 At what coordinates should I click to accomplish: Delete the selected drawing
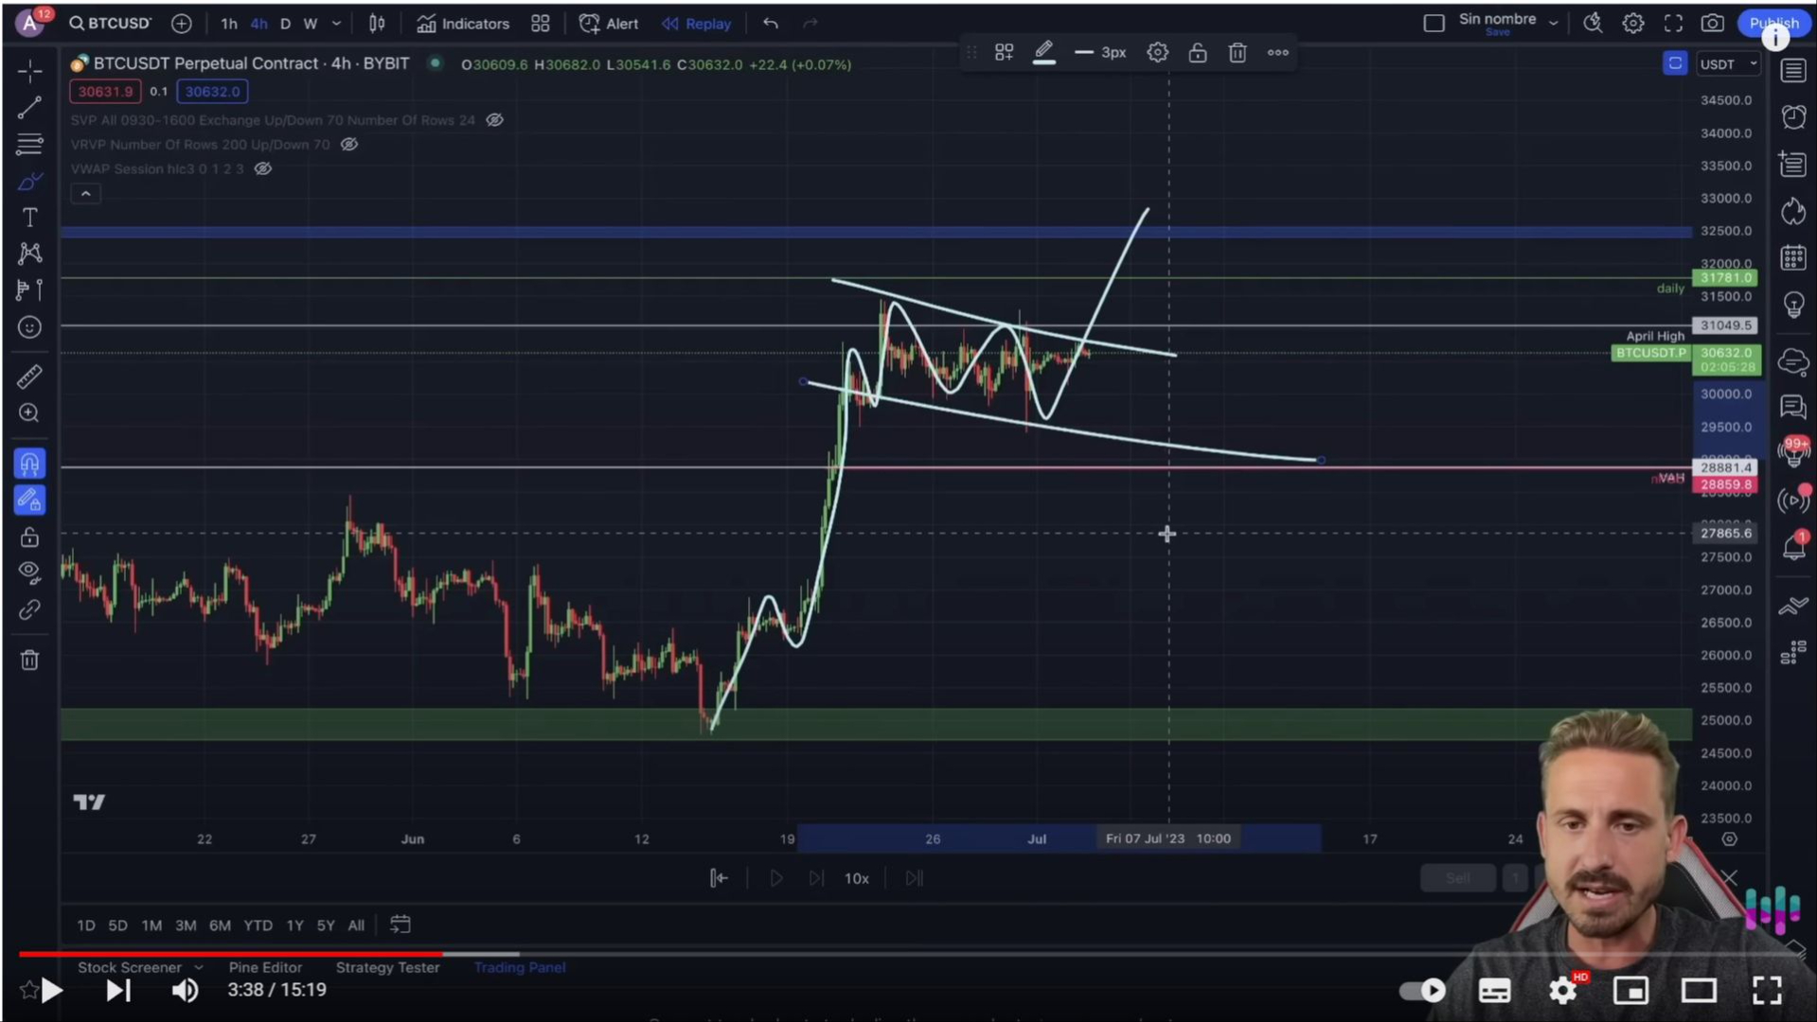1238,53
